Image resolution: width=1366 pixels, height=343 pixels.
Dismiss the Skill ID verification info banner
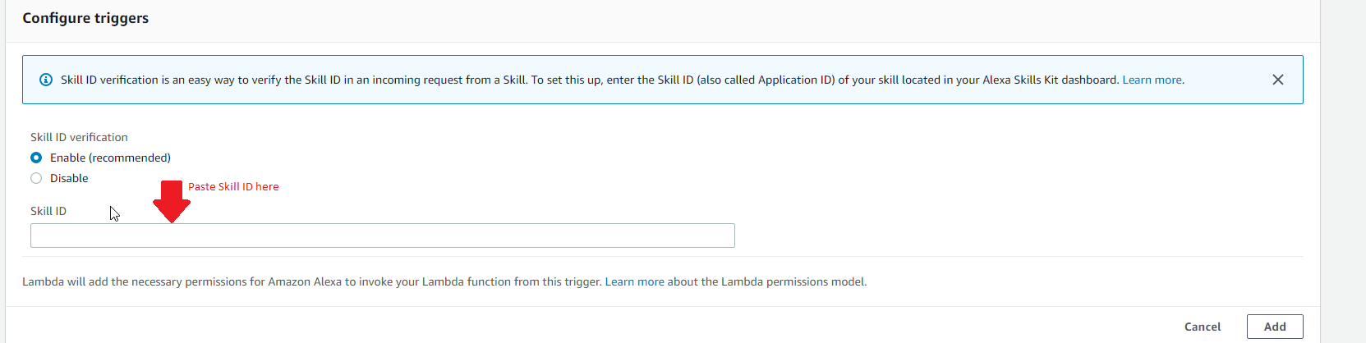pyautogui.click(x=1277, y=80)
